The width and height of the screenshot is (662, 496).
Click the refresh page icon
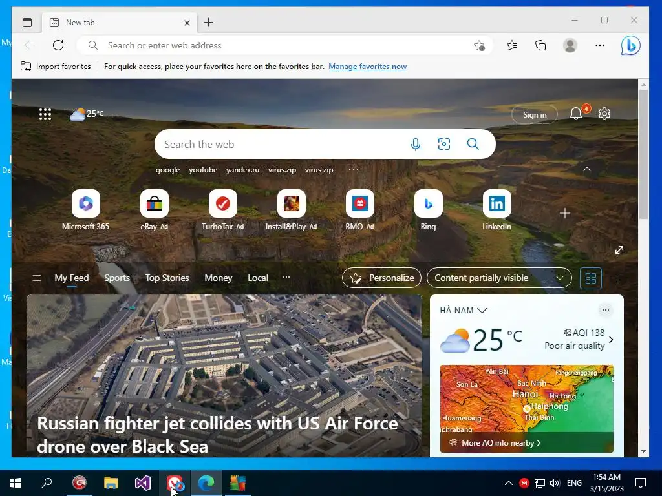tap(58, 45)
